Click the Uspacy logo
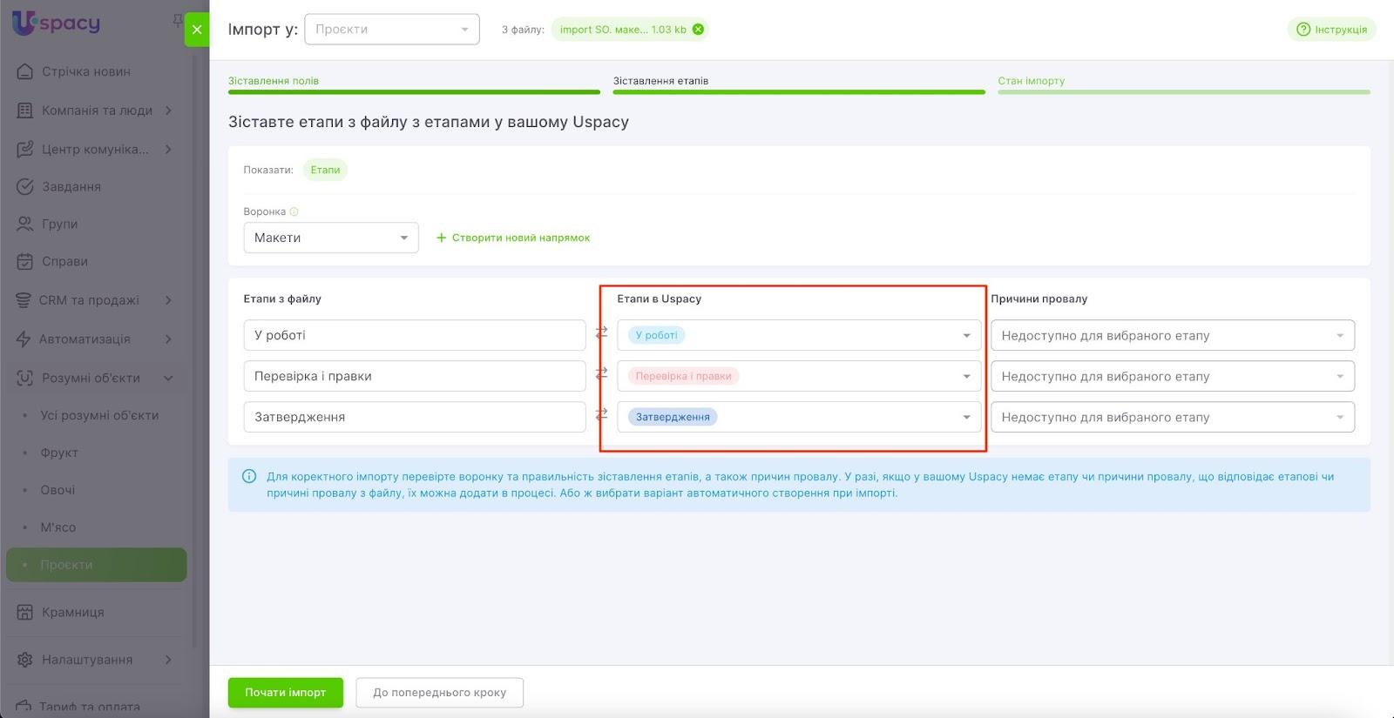The width and height of the screenshot is (1394, 718). pyautogui.click(x=57, y=22)
